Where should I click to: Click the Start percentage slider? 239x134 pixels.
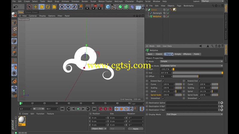pos(198,69)
